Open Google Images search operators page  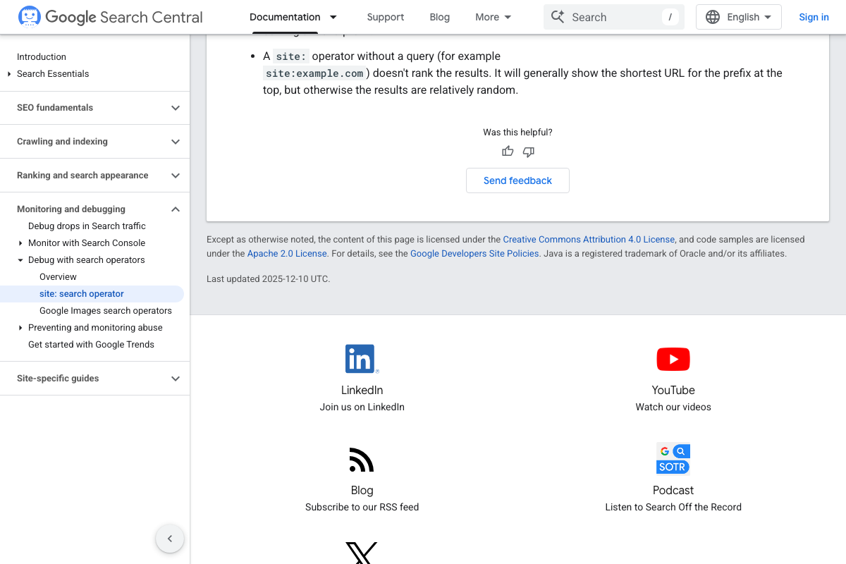pos(106,311)
